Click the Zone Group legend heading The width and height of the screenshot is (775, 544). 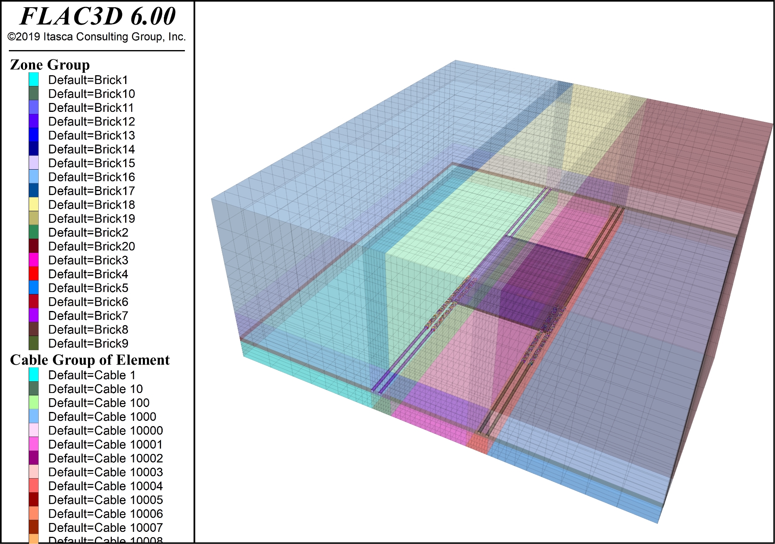pos(50,65)
